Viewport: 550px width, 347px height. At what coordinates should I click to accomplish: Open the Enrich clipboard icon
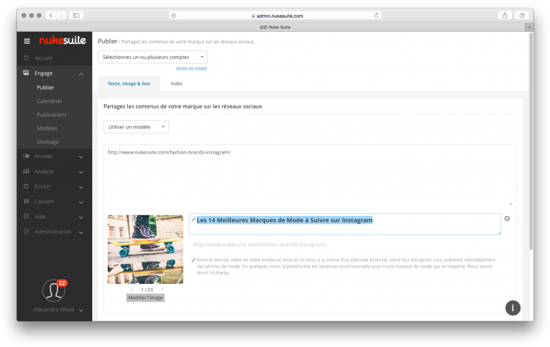26,186
